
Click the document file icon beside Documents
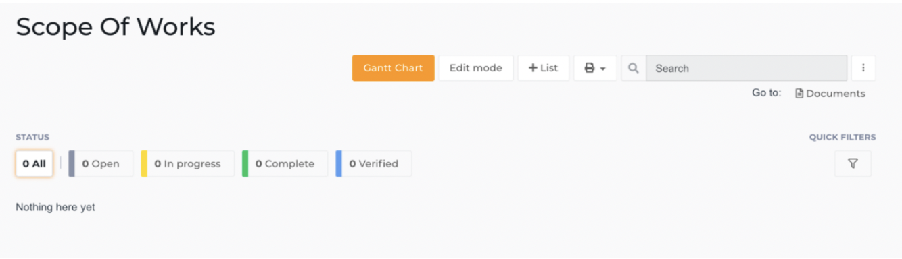[x=799, y=94]
